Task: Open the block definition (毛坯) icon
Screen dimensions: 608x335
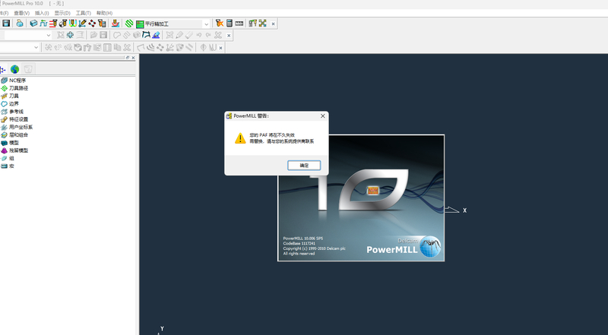Action: click(x=33, y=24)
